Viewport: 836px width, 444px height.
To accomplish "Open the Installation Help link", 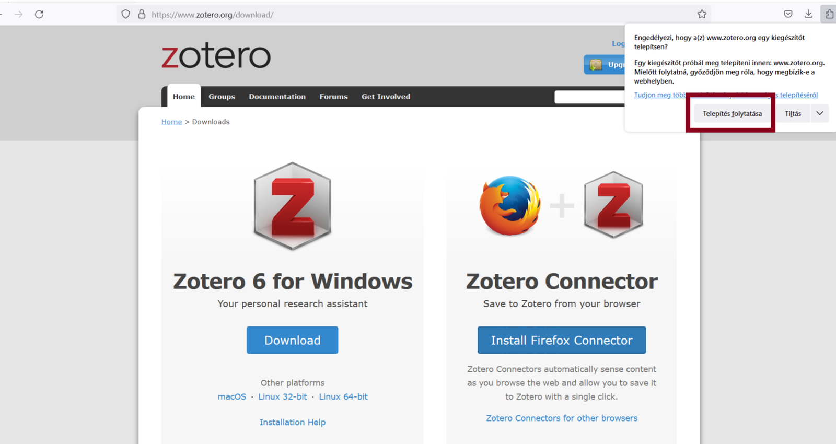I will [x=293, y=422].
